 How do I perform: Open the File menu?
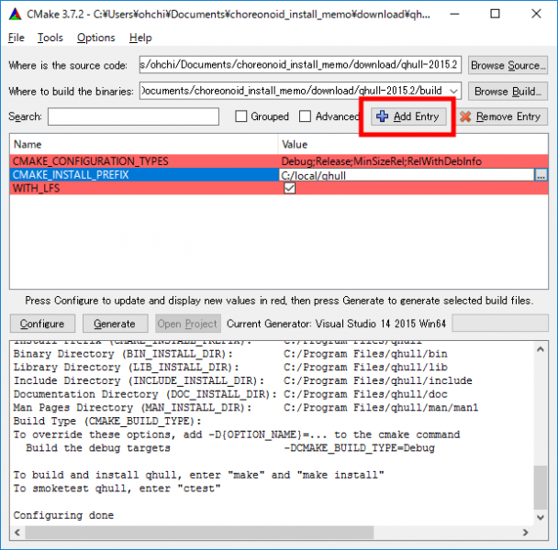click(17, 38)
